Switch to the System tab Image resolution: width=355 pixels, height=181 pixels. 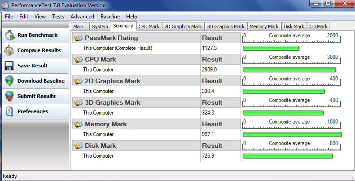[x=100, y=26]
